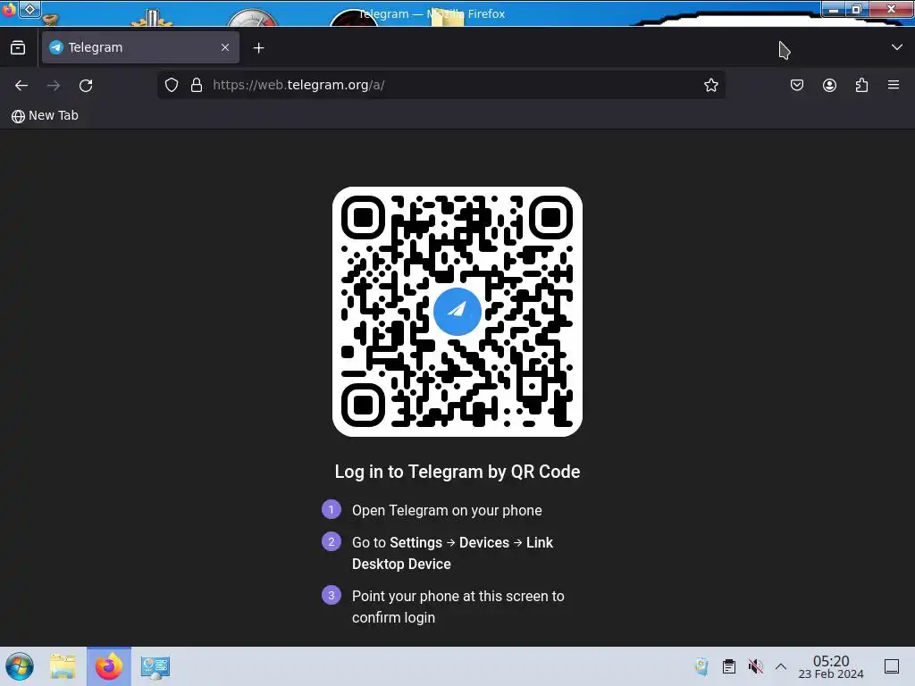Show desktop button in taskbar
915x686 pixels.
[x=892, y=666]
